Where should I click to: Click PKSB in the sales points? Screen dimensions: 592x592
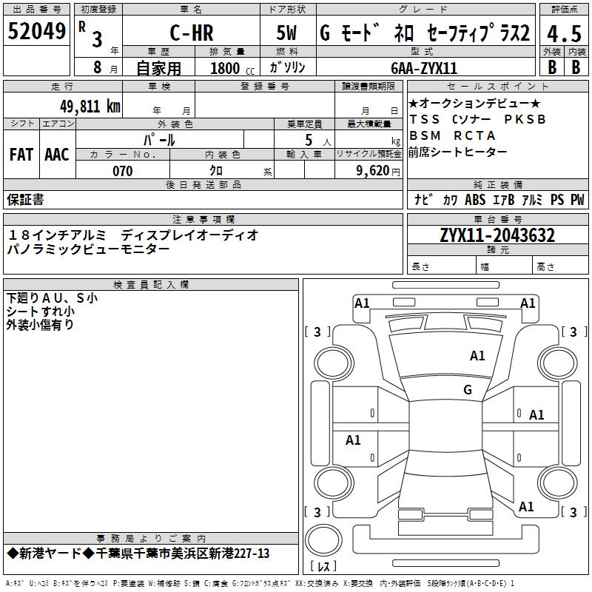[x=525, y=119]
